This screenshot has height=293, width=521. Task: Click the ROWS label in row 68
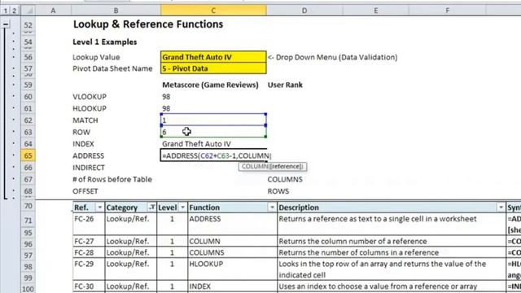(x=278, y=191)
